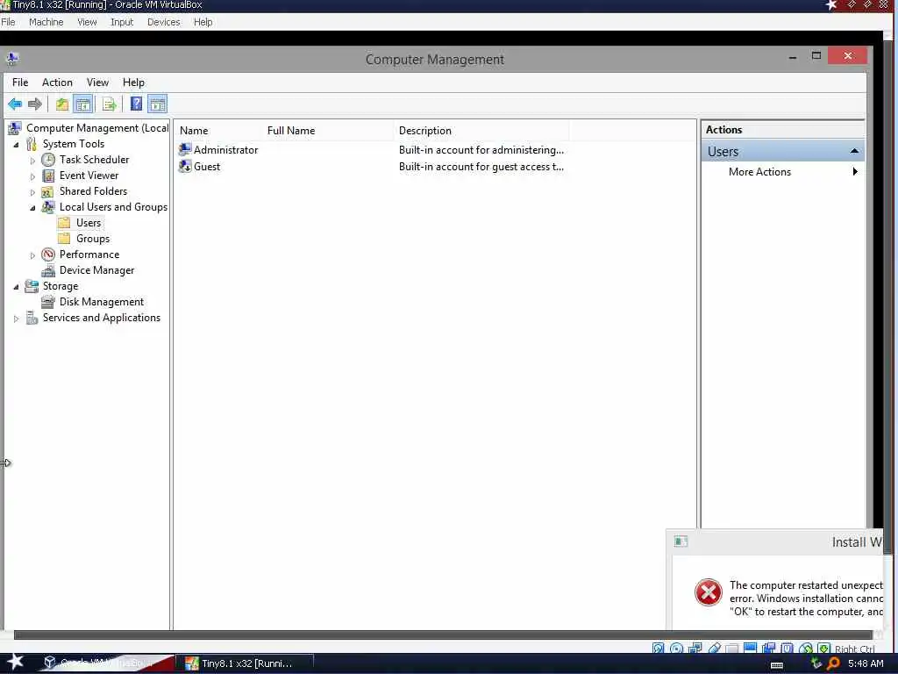Click Tiny8.1 x32 taskbar button
This screenshot has width=898, height=674.
(x=246, y=663)
